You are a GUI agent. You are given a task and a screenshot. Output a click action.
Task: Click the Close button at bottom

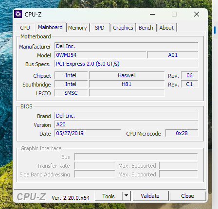click(x=187, y=196)
